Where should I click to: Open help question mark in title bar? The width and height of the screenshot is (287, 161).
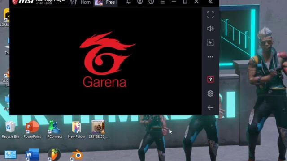coord(151,2)
